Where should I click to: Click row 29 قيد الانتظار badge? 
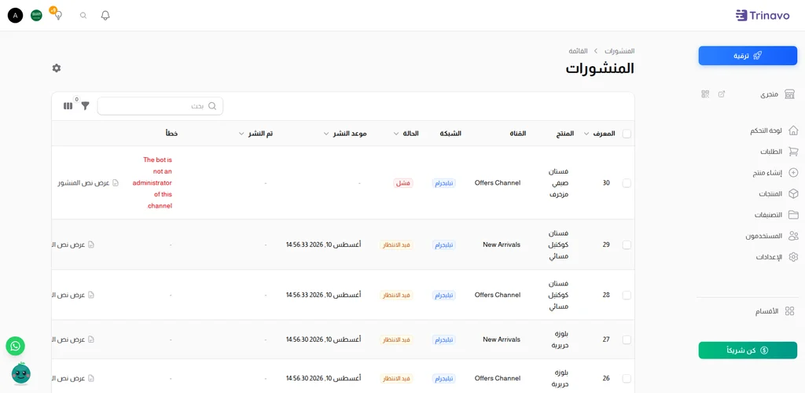[x=397, y=244]
